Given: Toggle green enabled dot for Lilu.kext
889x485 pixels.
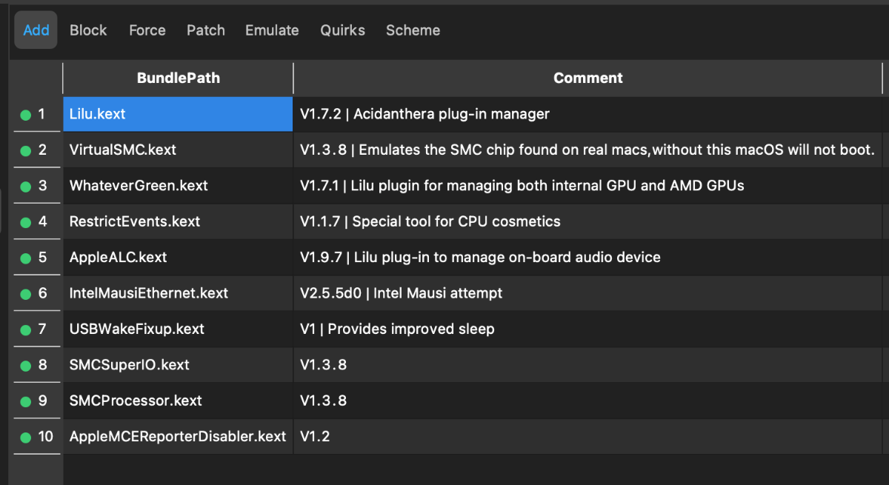Looking at the screenshot, I should (25, 115).
